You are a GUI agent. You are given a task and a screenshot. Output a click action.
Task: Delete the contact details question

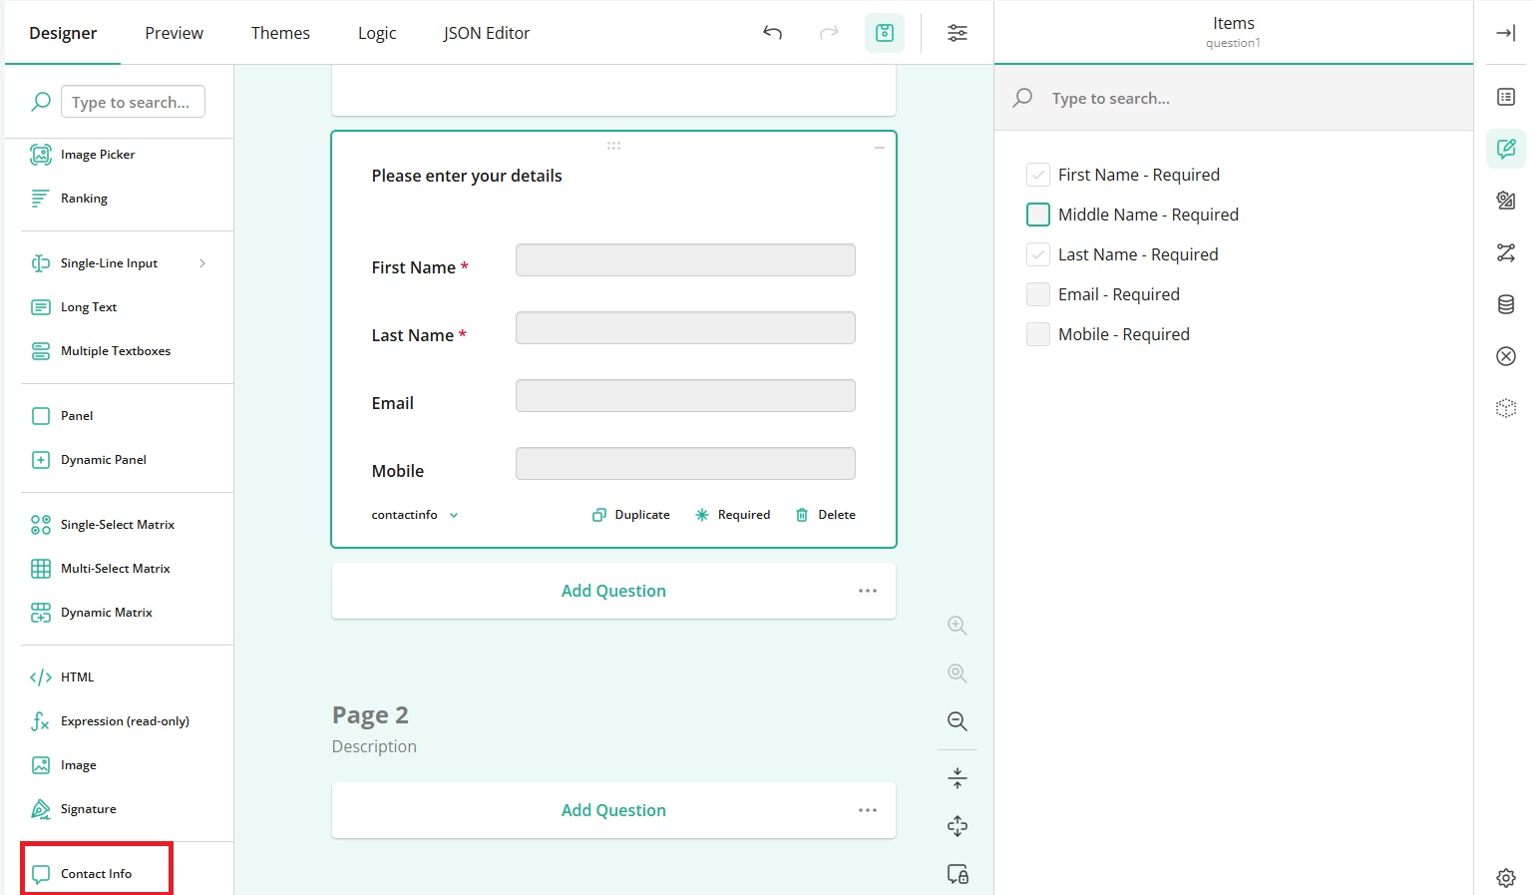826,515
